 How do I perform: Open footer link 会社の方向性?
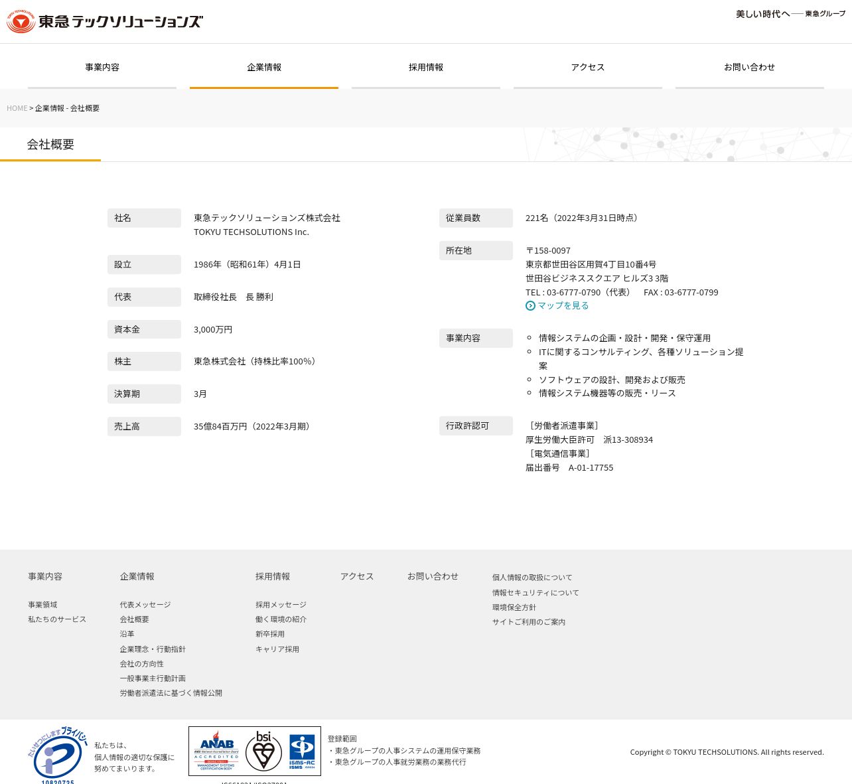click(x=141, y=664)
